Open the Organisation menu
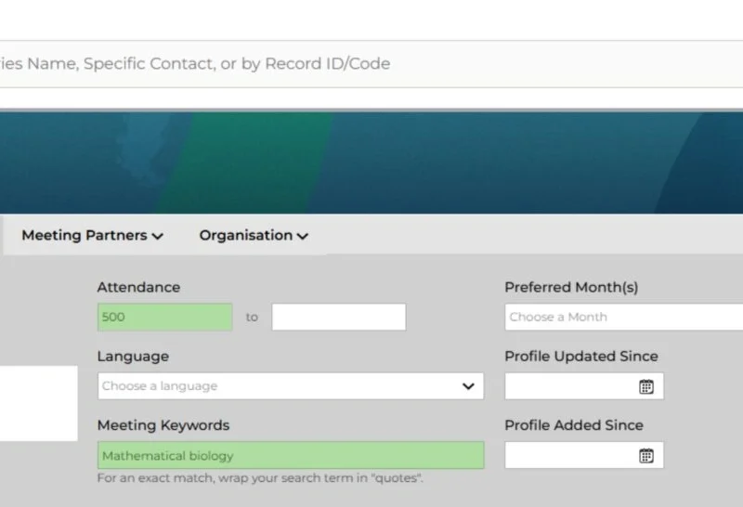Image resolution: width=743 pixels, height=507 pixels. pos(254,235)
